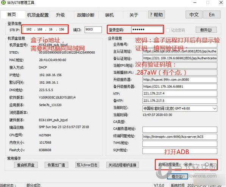Click the 主认证地址 URL field
This screenshot has width=226, height=187.
click(x=180, y=51)
